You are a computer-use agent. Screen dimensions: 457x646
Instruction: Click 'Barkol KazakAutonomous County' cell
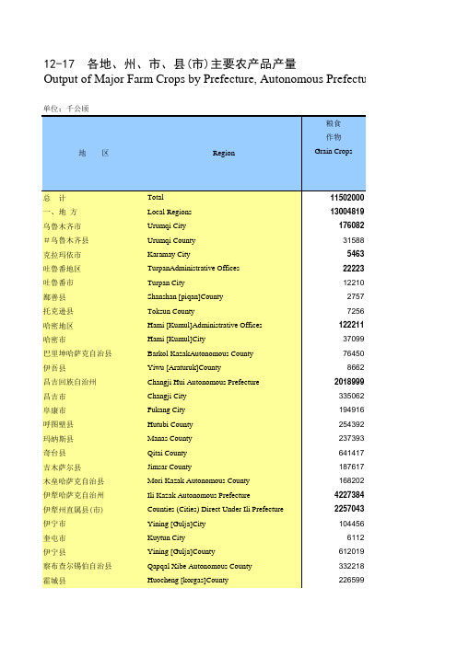(x=200, y=353)
